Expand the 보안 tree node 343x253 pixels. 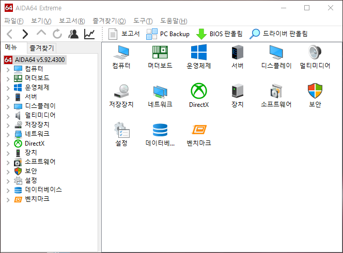click(8, 171)
